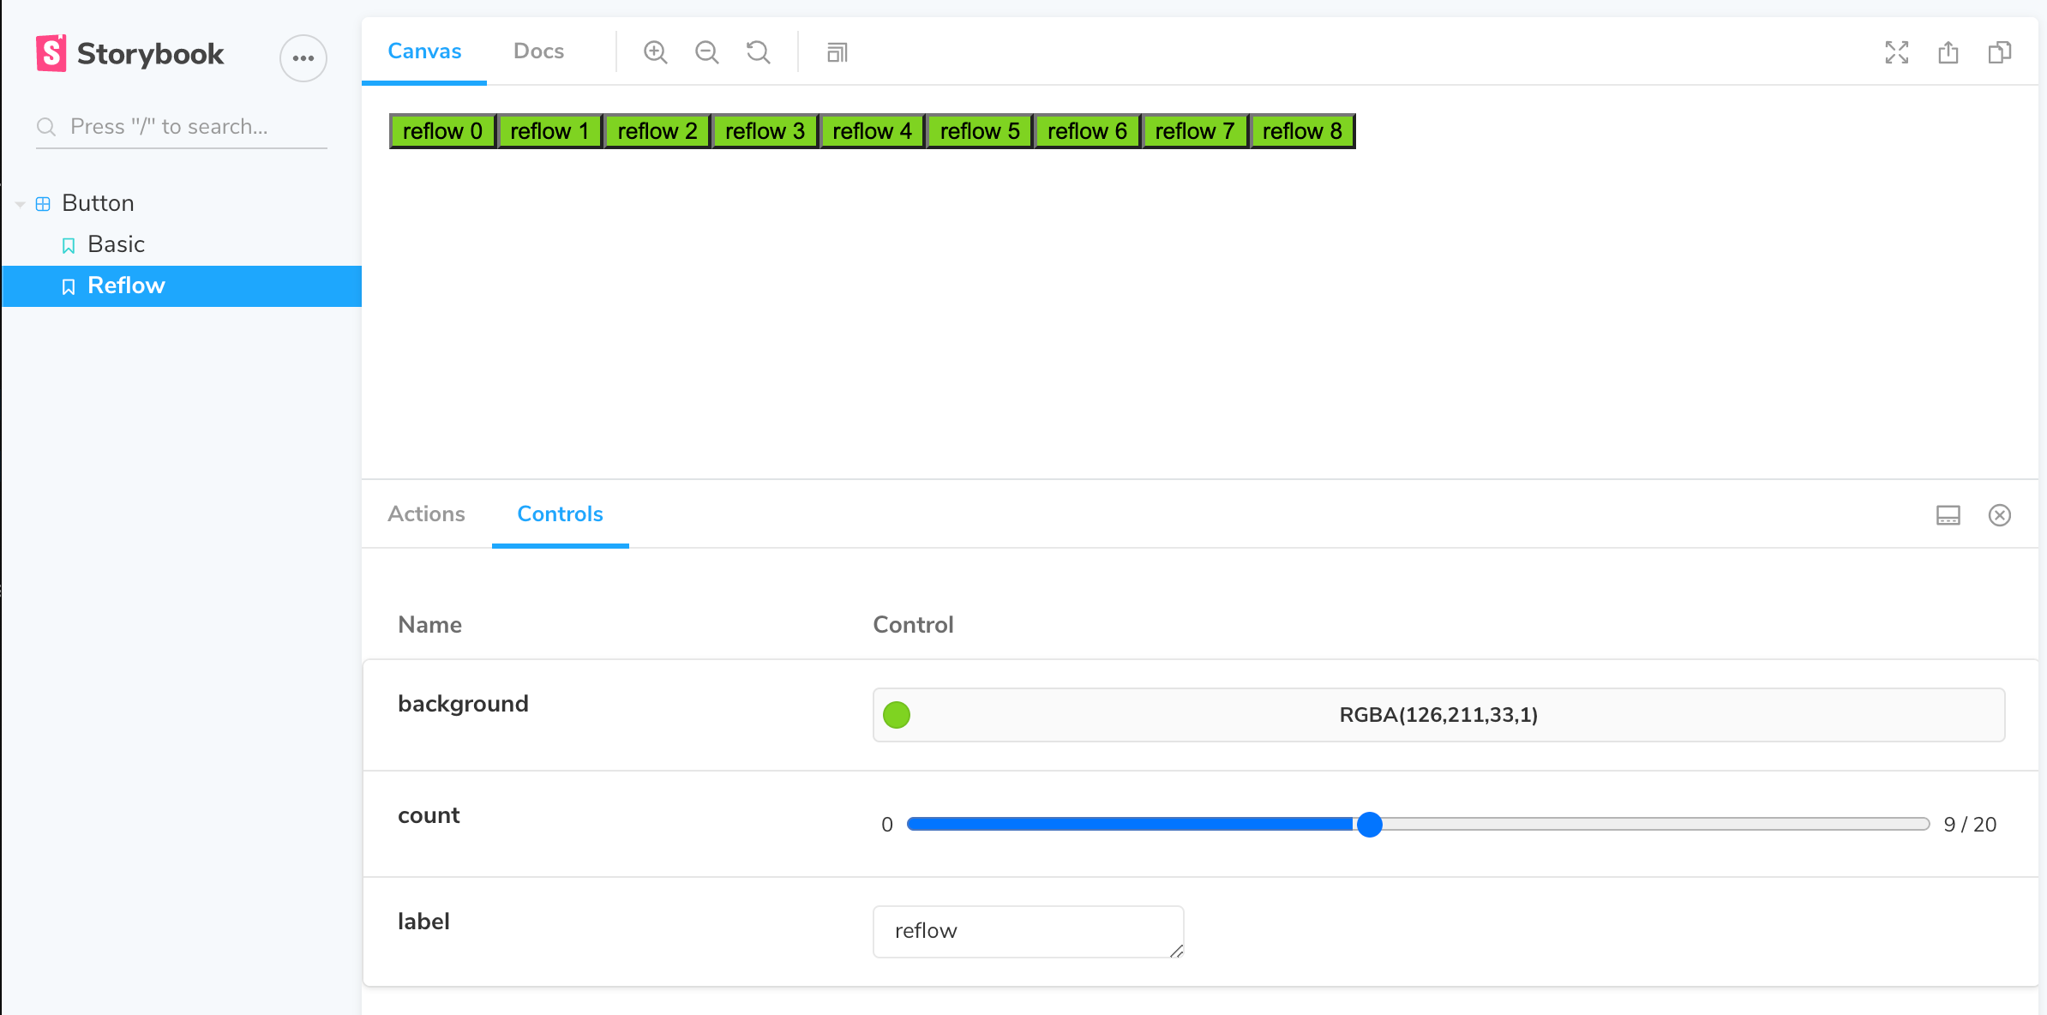Change addons panel orientation icon

(x=1948, y=515)
